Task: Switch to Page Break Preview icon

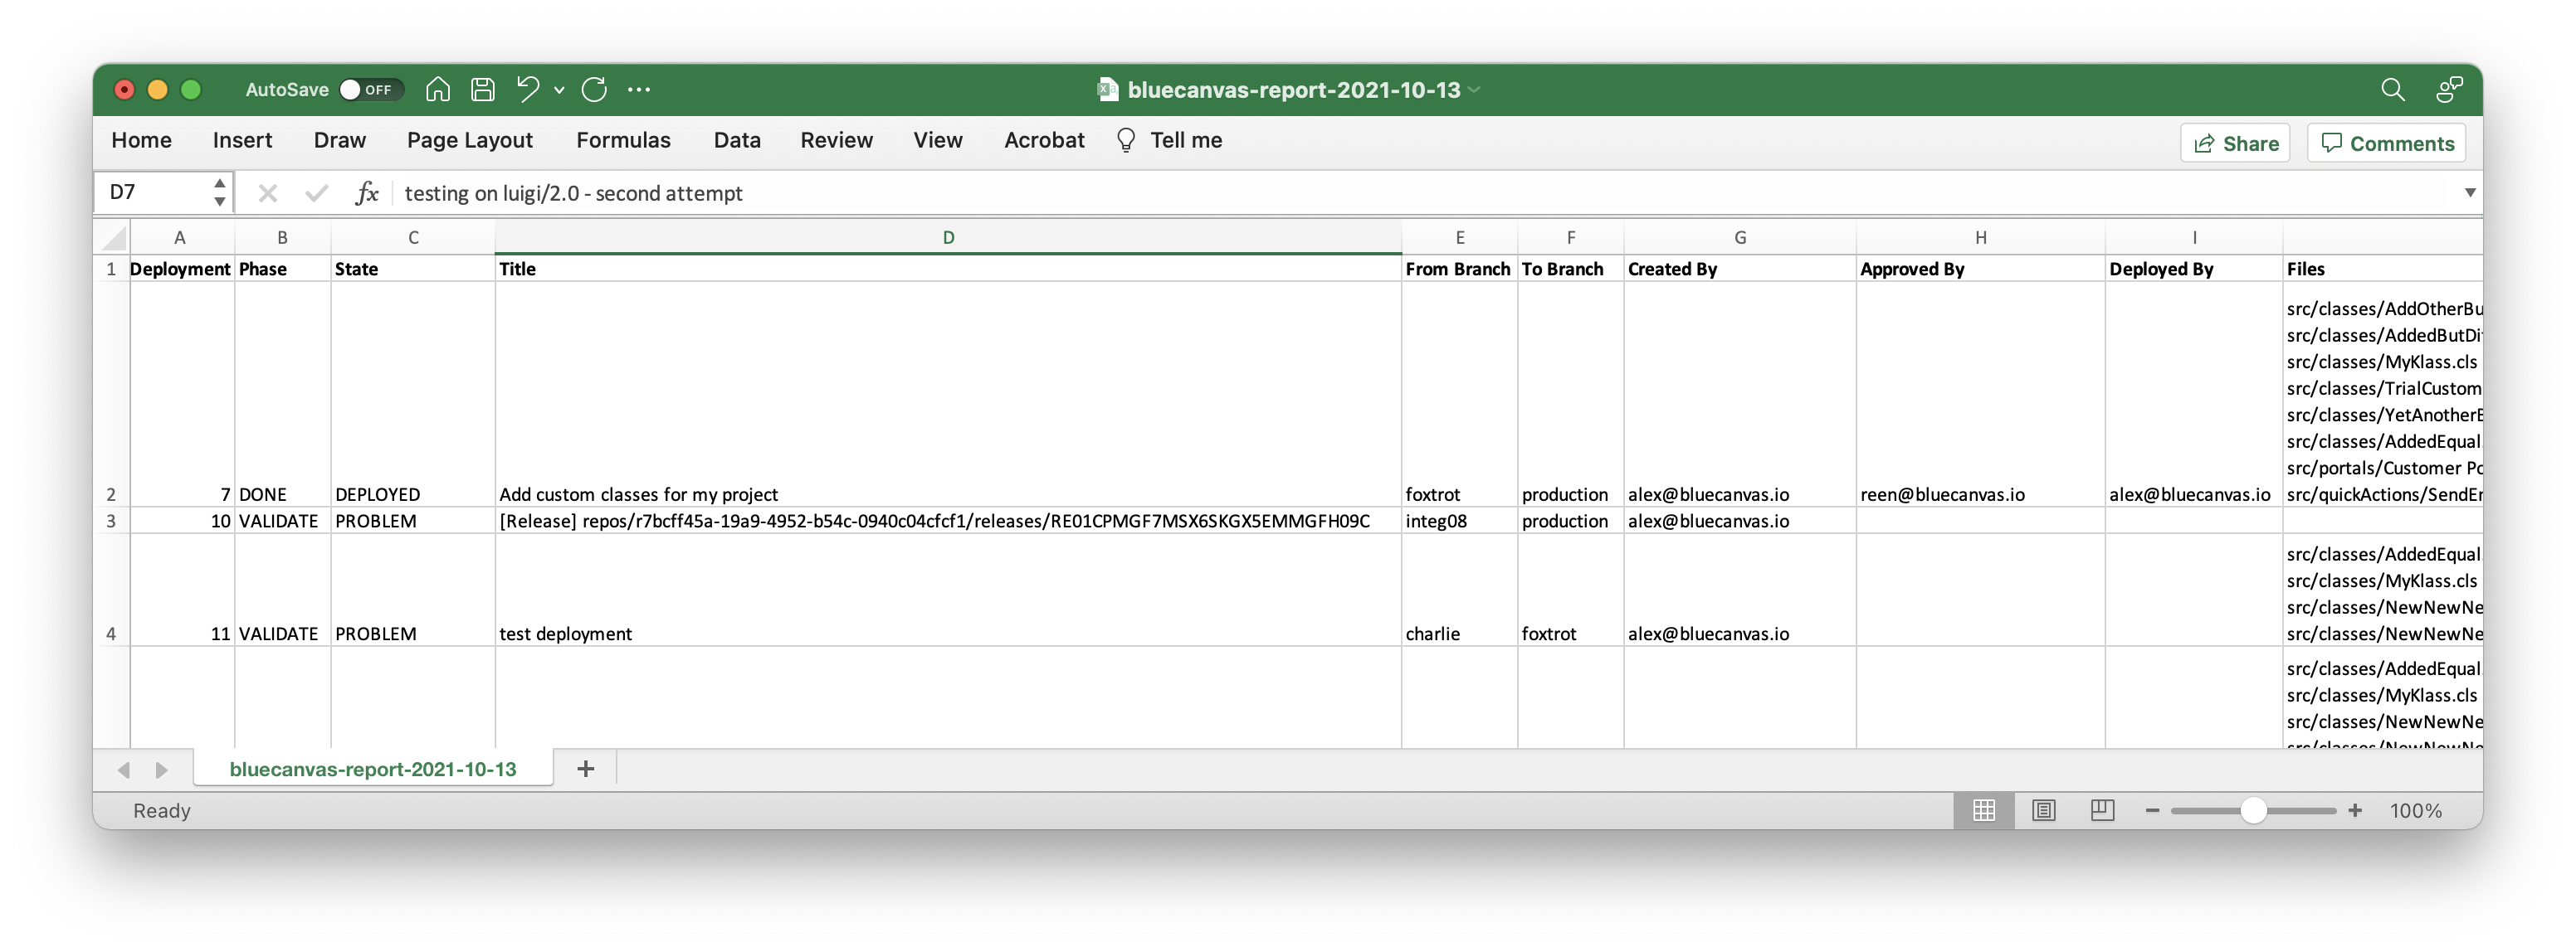Action: pos(2102,810)
